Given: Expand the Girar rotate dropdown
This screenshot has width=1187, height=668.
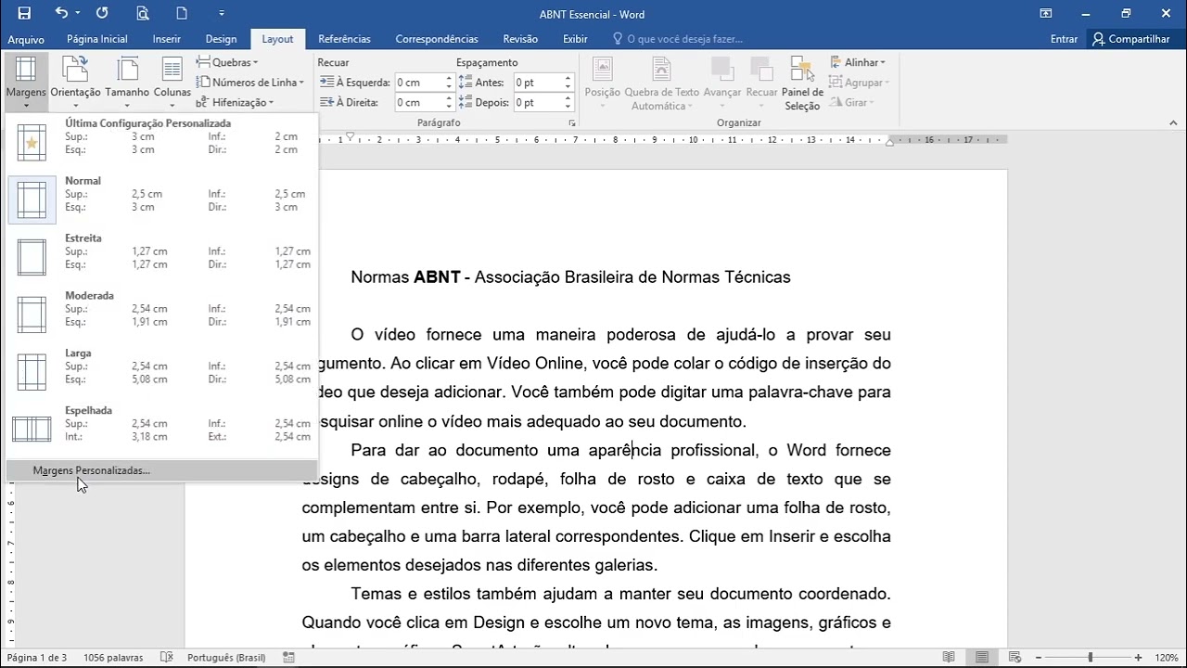Looking at the screenshot, I should tap(851, 103).
